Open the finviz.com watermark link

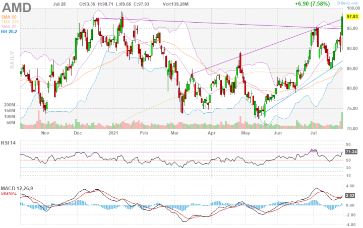click(x=347, y=3)
